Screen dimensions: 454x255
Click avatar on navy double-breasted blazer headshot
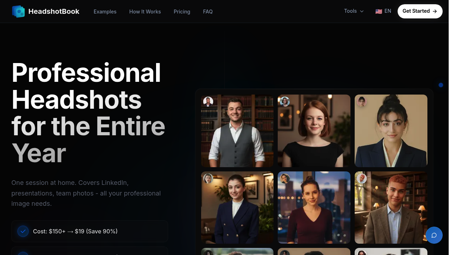tap(208, 178)
